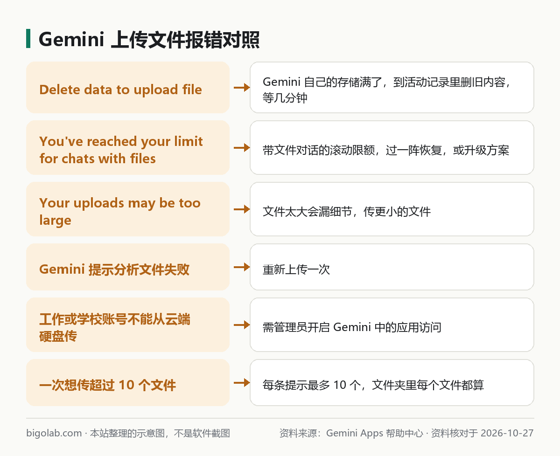Click the date "2026-10-27" in the footer
Screen dimensions: 560x456
[507, 433]
